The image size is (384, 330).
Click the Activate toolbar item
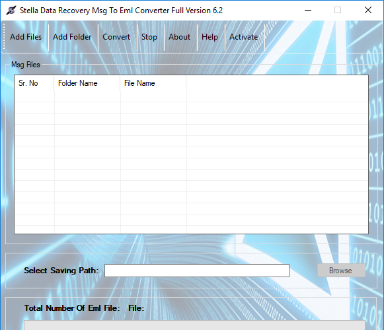243,37
